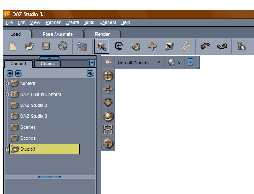This screenshot has height=194, width=254.
Task: Open file with the folder icon
Action: [x=29, y=46]
